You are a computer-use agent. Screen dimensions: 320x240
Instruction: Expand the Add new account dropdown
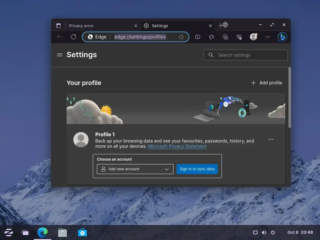pos(135,169)
